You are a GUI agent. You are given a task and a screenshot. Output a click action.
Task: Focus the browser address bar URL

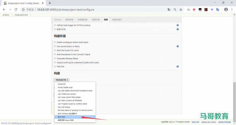[x=66, y=10]
